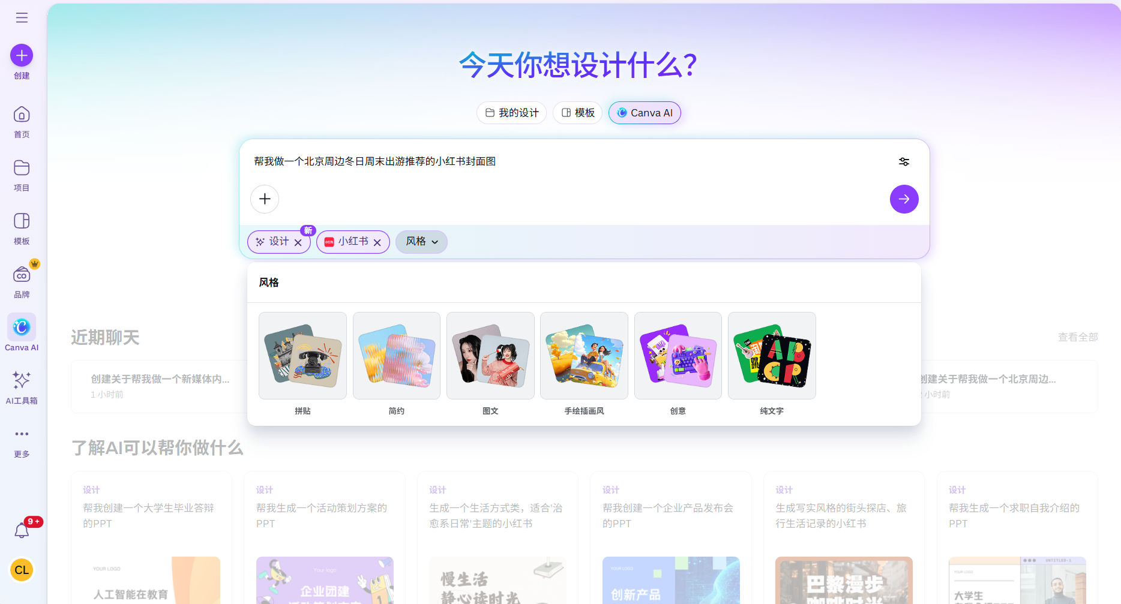Open the 项目 projects section

[x=22, y=169]
